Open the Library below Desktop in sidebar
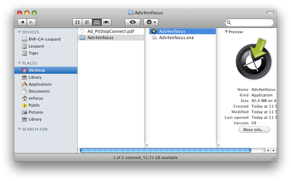Image resolution: width=291 pixels, height=181 pixels. [46, 77]
